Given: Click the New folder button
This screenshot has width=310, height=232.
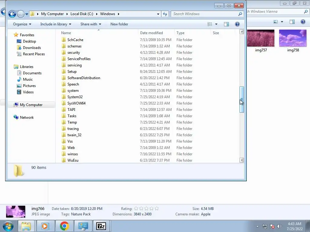Looking at the screenshot, I should click(119, 24).
